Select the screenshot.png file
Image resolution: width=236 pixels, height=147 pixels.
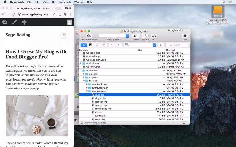(x=103, y=109)
